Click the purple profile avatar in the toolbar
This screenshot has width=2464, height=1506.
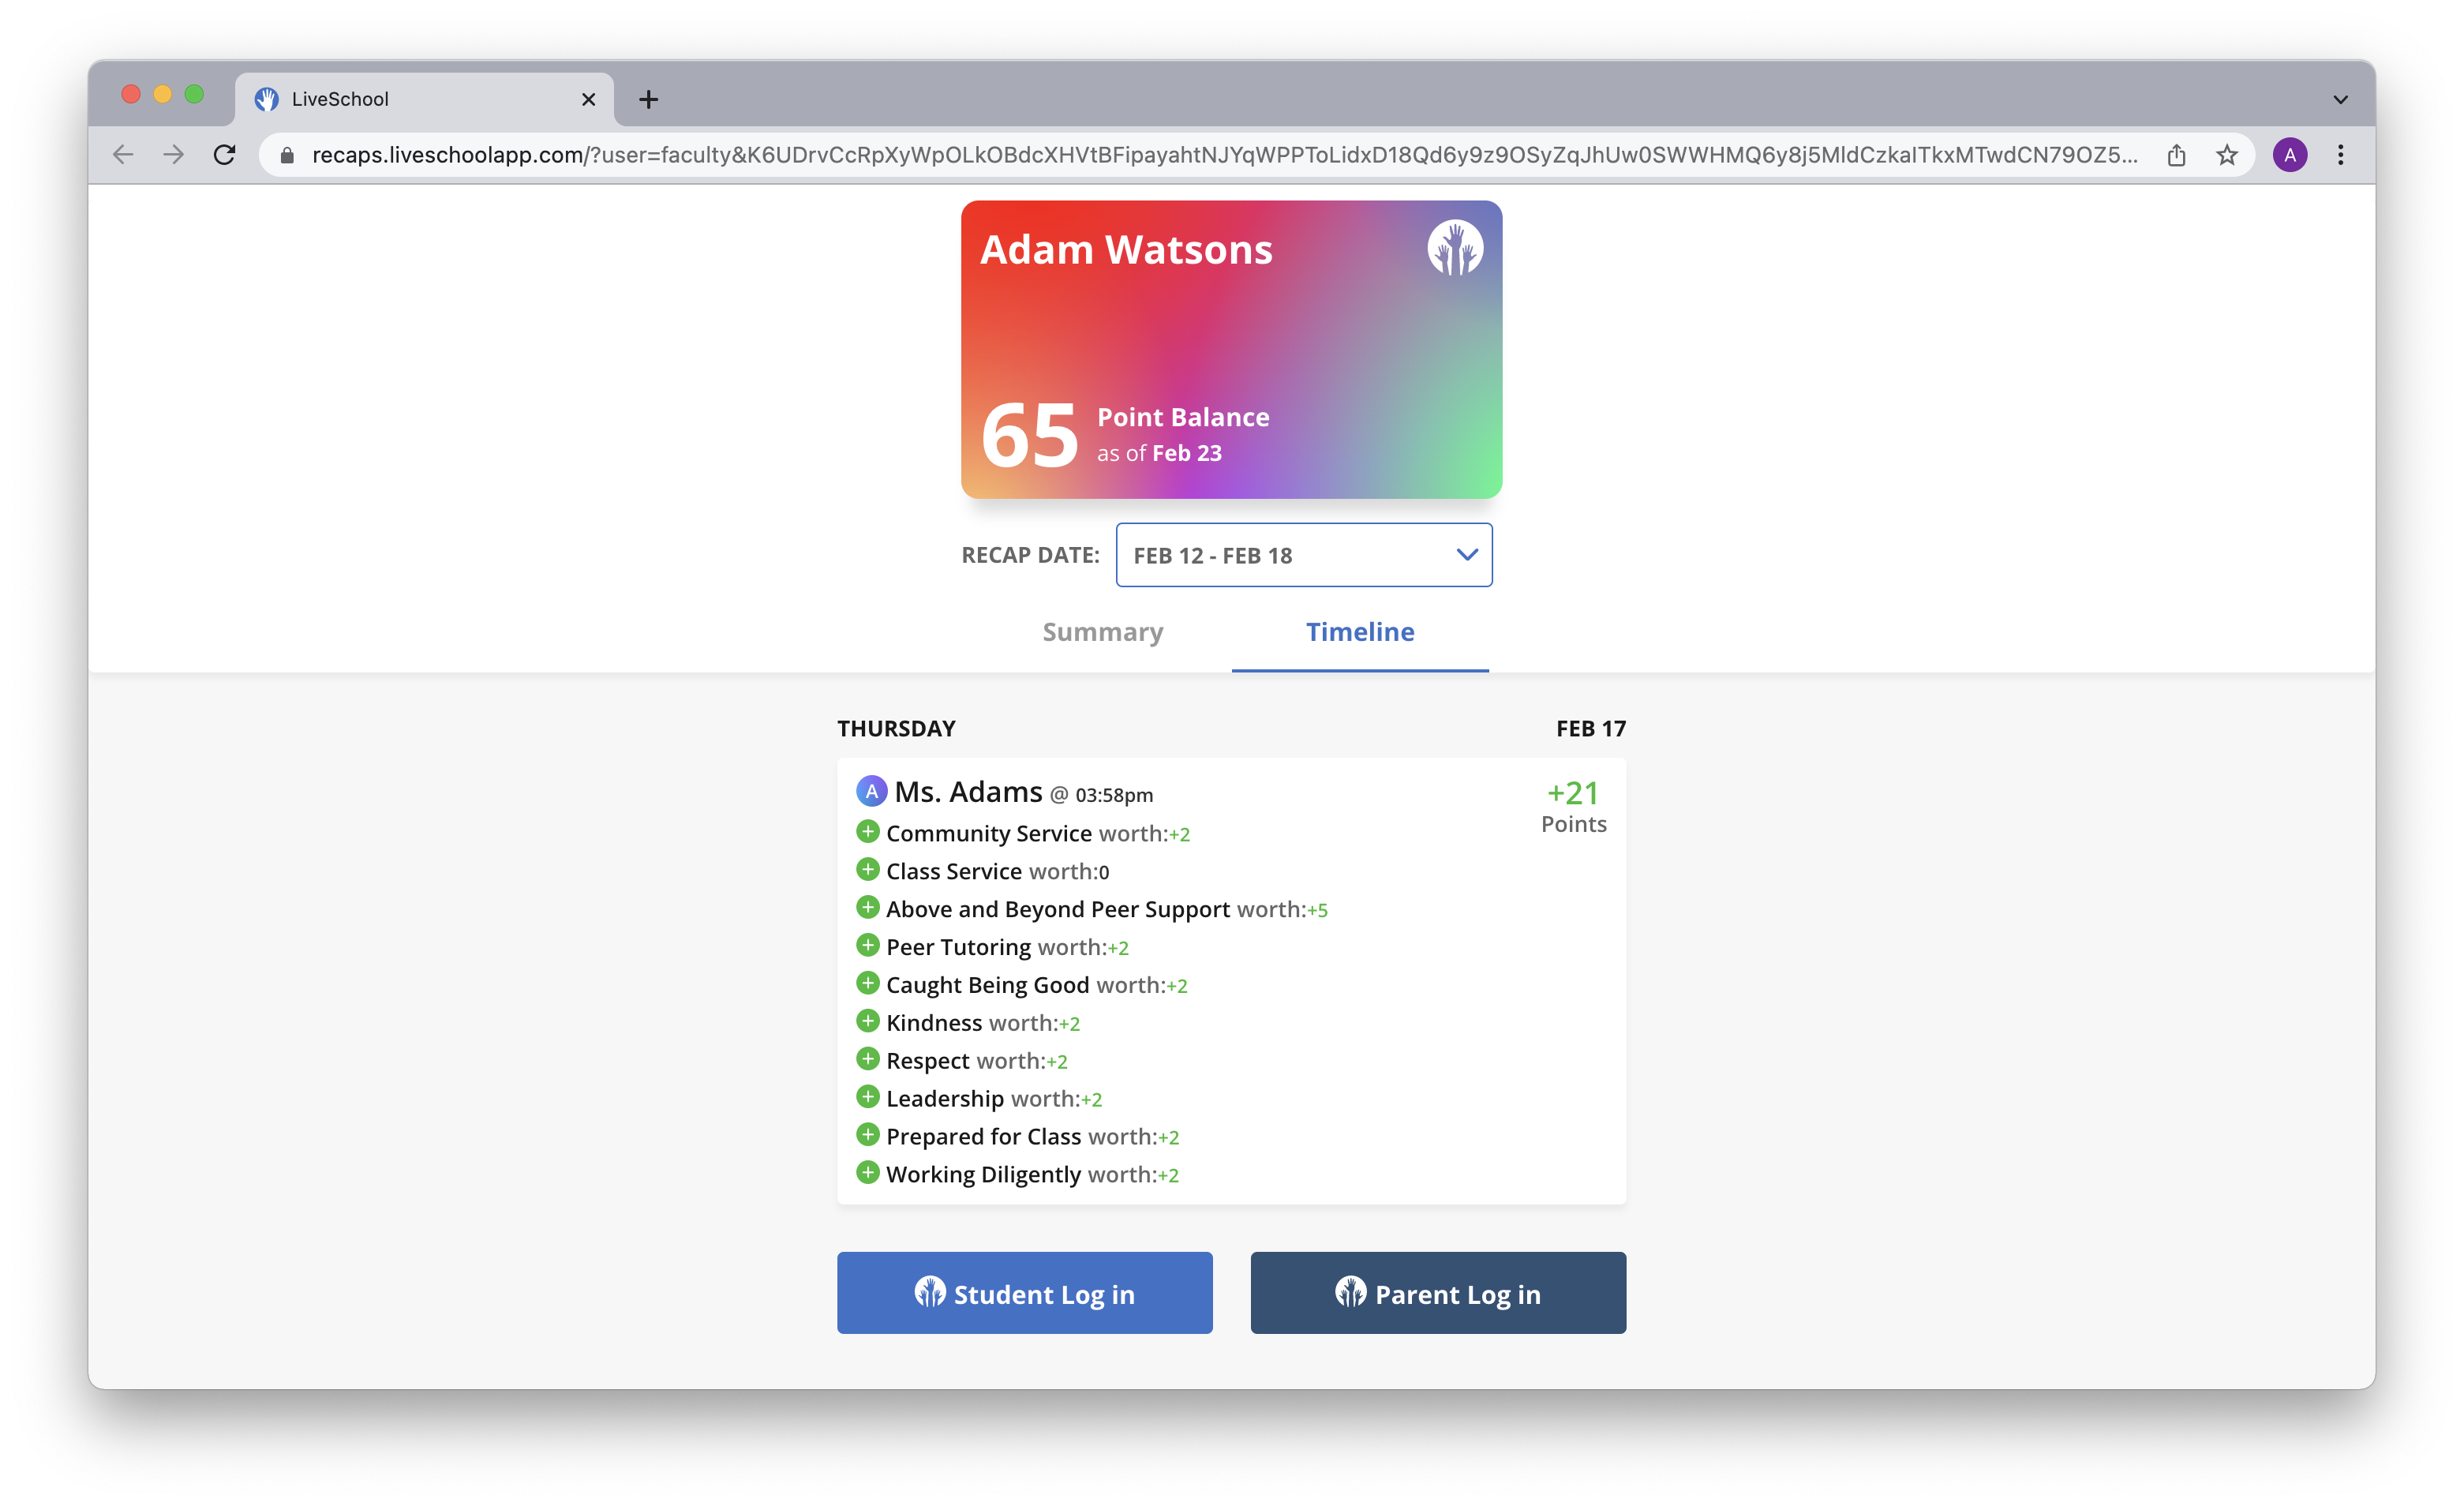[x=2290, y=154]
